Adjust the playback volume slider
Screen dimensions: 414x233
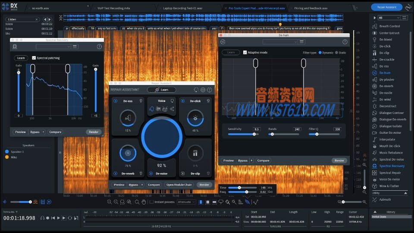(x=21, y=202)
